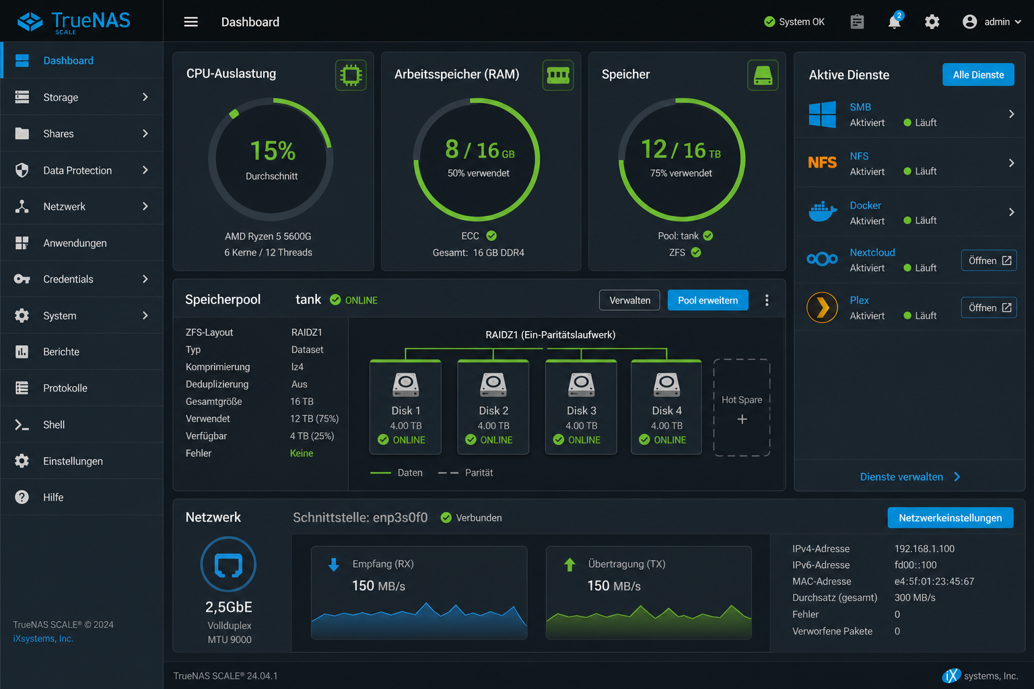Click the Empfang RX traffic graph
The image size is (1034, 689).
(419, 620)
